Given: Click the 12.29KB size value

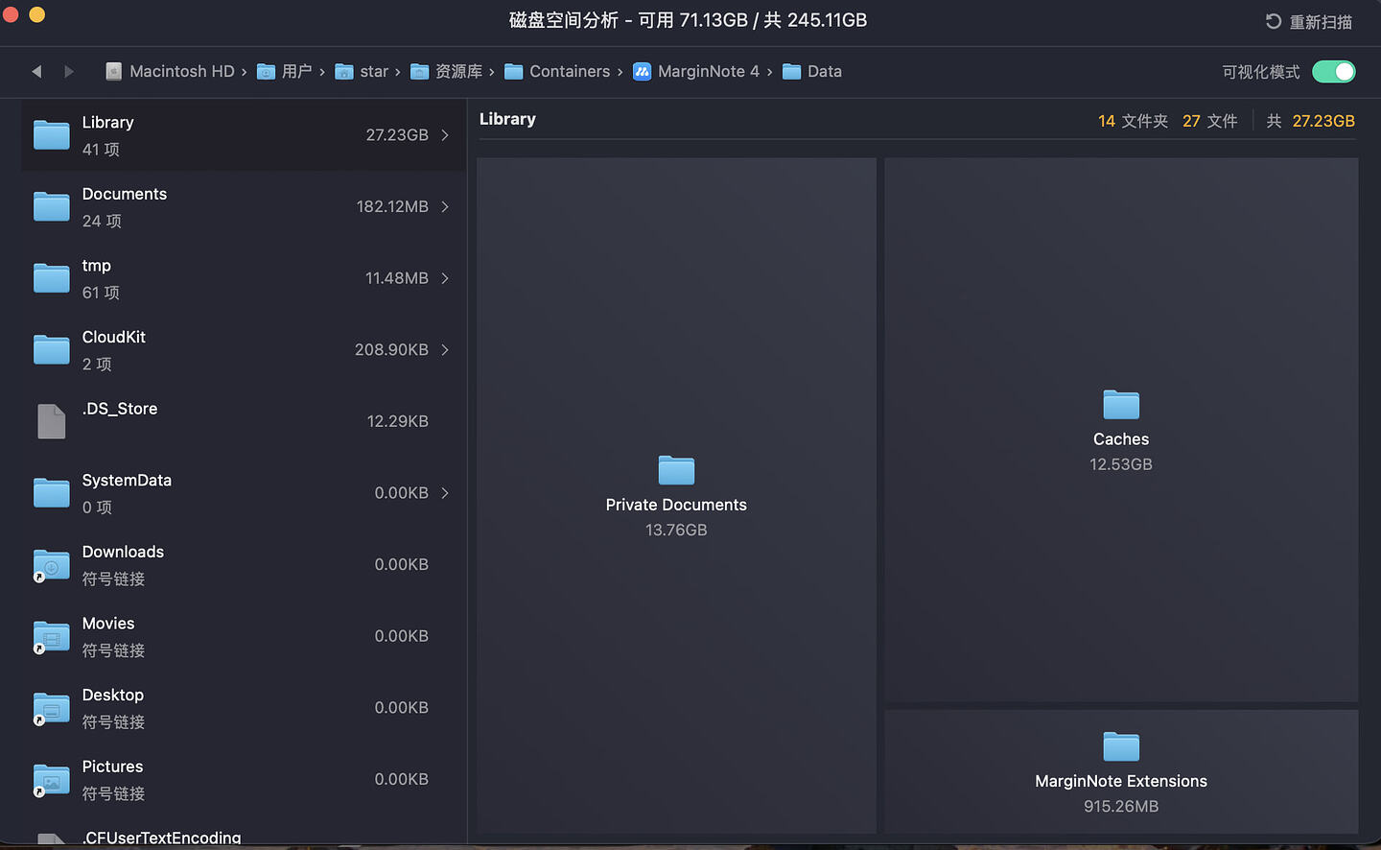Looking at the screenshot, I should coord(397,421).
